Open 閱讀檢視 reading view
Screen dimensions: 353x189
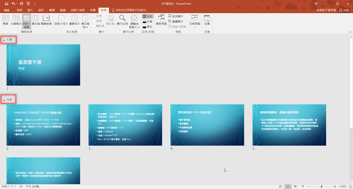[x=47, y=20]
